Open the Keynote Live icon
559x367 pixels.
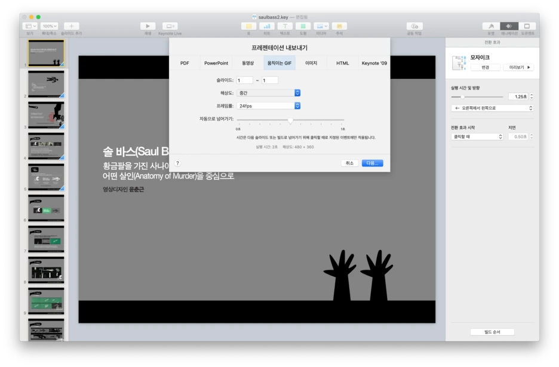(x=170, y=26)
